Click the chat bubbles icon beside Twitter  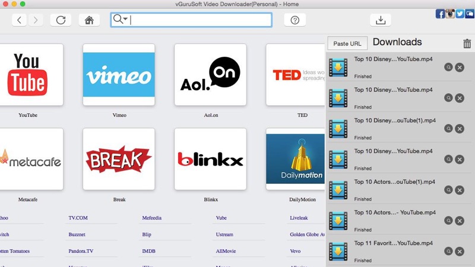pyautogui.click(x=469, y=14)
